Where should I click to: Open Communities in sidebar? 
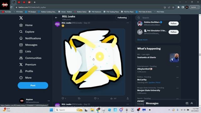(30, 58)
